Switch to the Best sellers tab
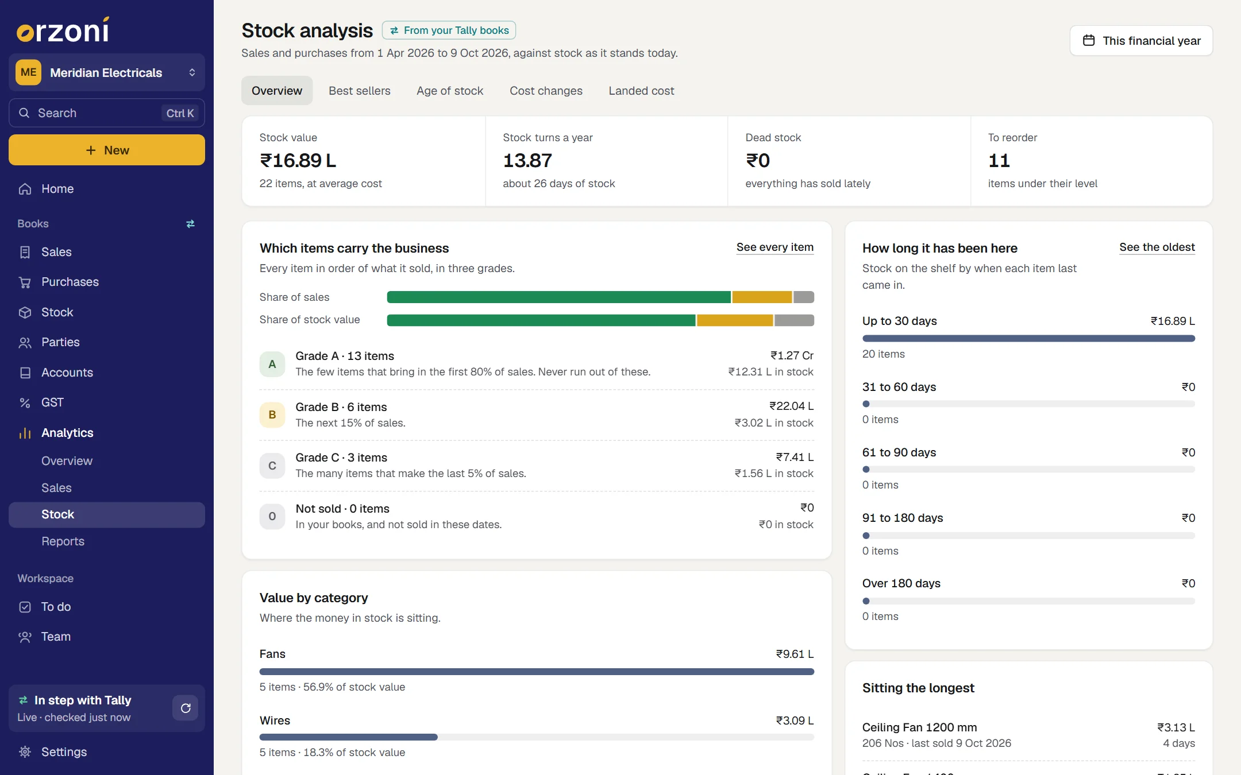The image size is (1241, 775). point(360,91)
